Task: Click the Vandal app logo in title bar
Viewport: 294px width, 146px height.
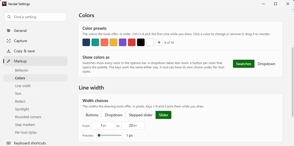Action: coord(4,4)
